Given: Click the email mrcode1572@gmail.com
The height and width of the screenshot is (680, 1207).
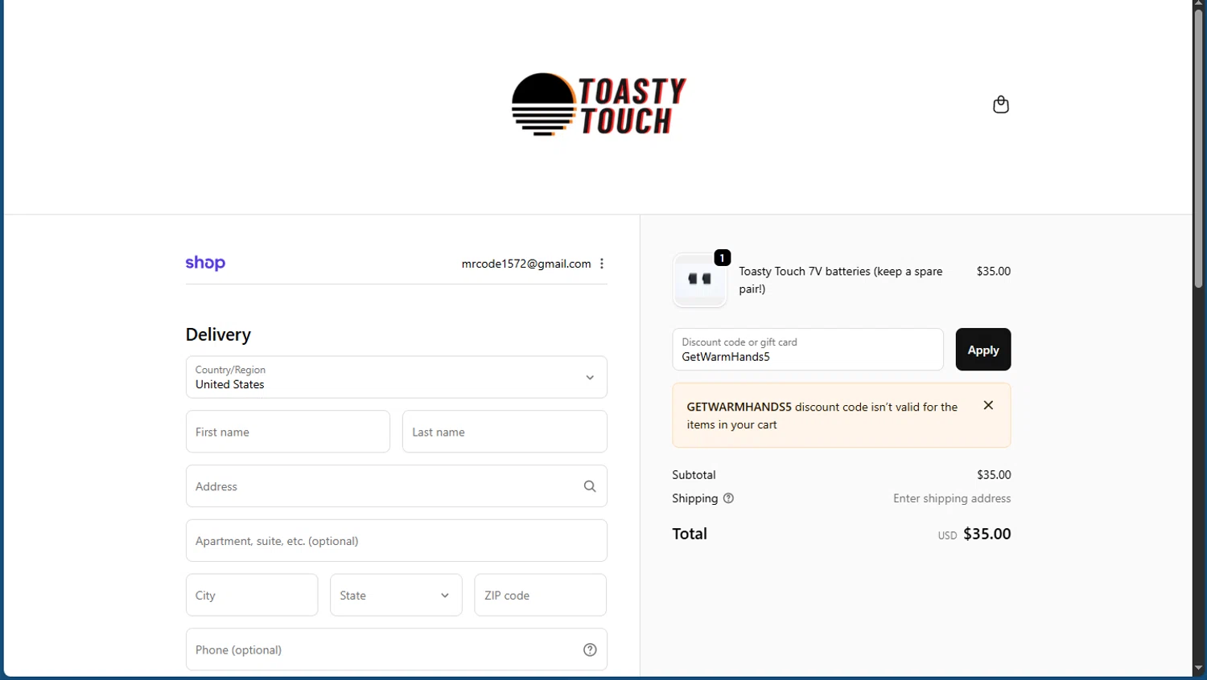Looking at the screenshot, I should pos(526,264).
